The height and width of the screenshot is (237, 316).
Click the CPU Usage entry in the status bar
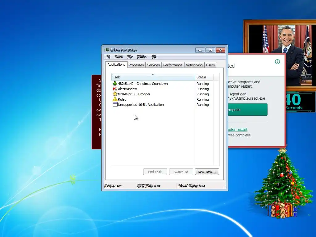pyautogui.click(x=149, y=186)
